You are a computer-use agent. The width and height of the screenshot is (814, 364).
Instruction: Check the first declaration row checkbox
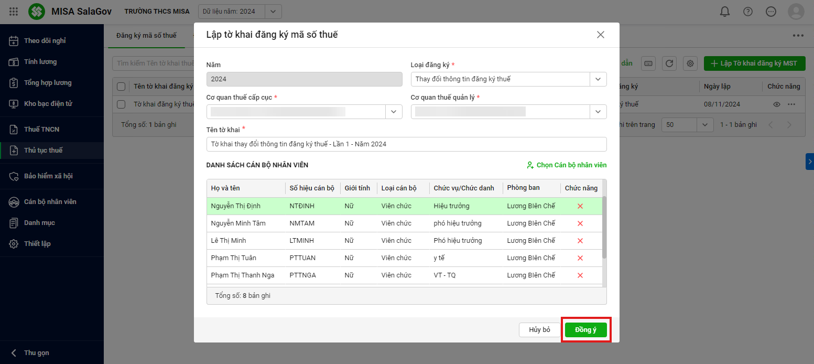coord(121,104)
